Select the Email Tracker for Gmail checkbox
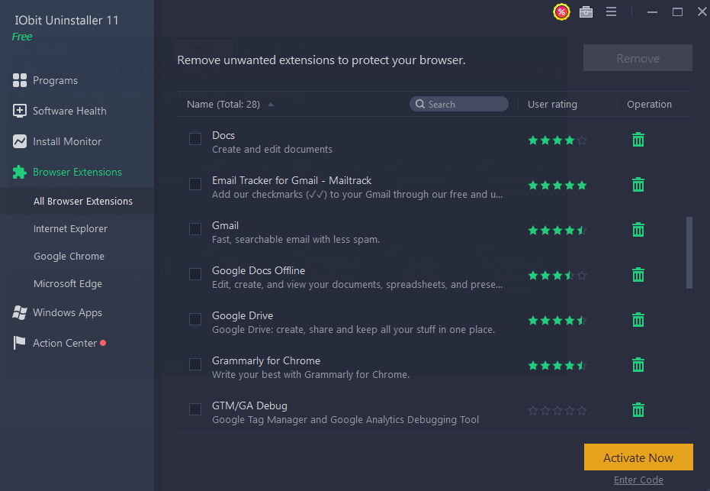Viewport: 710px width, 491px height. coord(195,184)
